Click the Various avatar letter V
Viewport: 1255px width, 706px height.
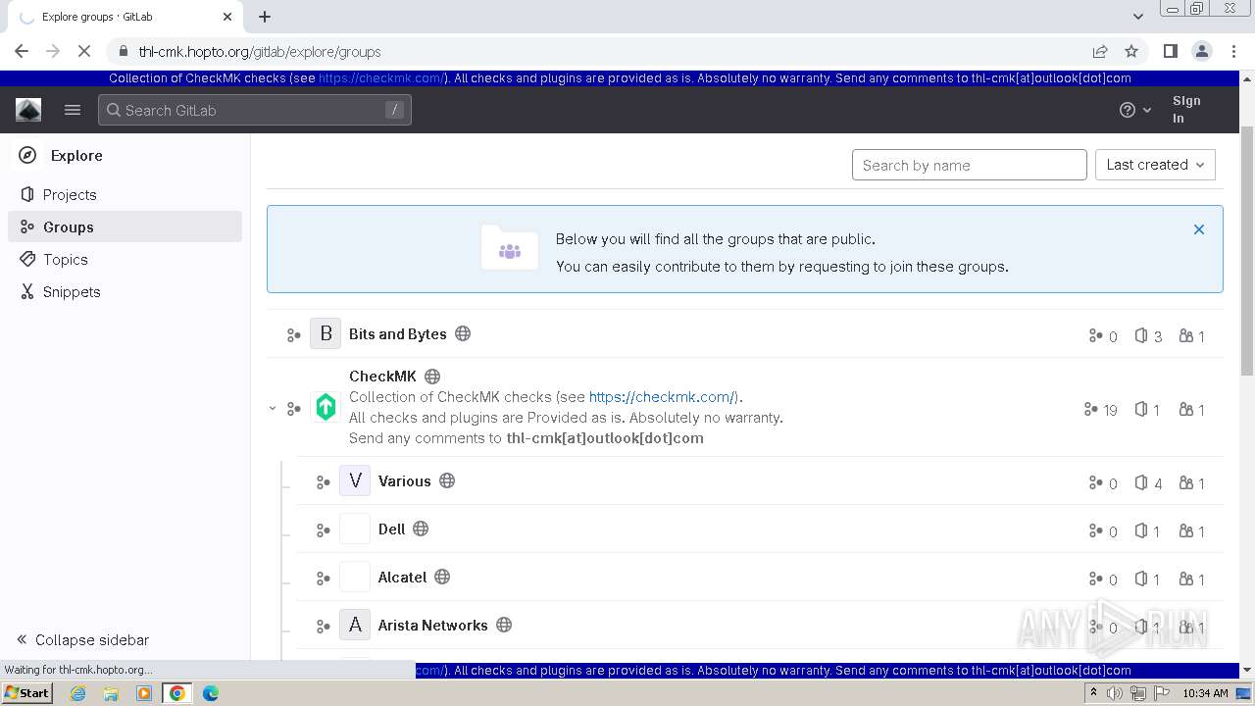(355, 480)
